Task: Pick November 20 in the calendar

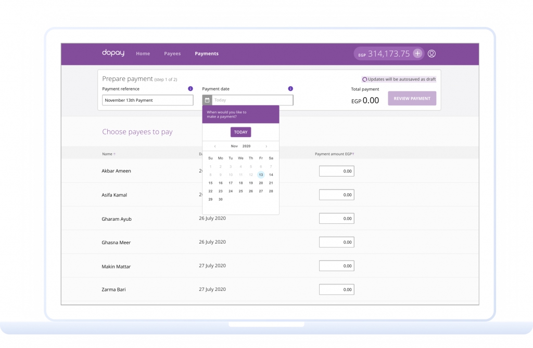Action: pos(261,183)
